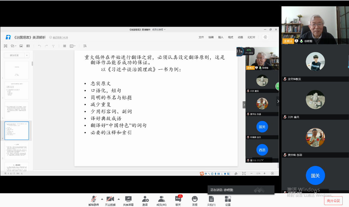Expand audio options arrow beside 解除静音
349x207 pixels.
pyautogui.click(x=102, y=199)
